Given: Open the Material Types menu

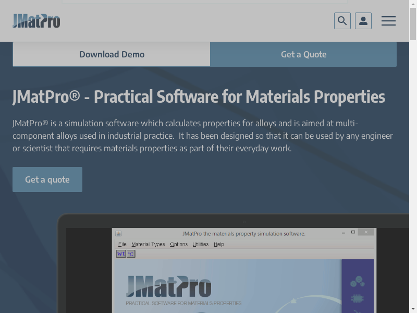Looking at the screenshot, I should (148, 244).
